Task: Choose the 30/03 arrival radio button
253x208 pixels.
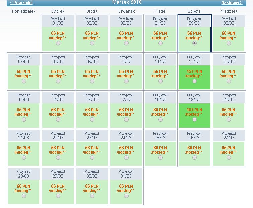Action: (x=92, y=196)
